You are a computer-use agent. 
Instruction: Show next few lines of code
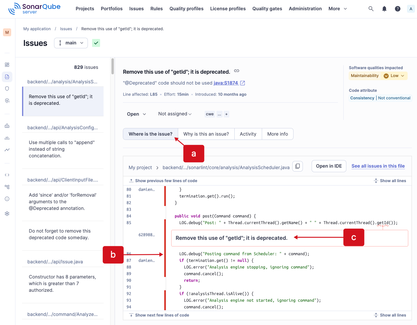pyautogui.click(x=159, y=315)
